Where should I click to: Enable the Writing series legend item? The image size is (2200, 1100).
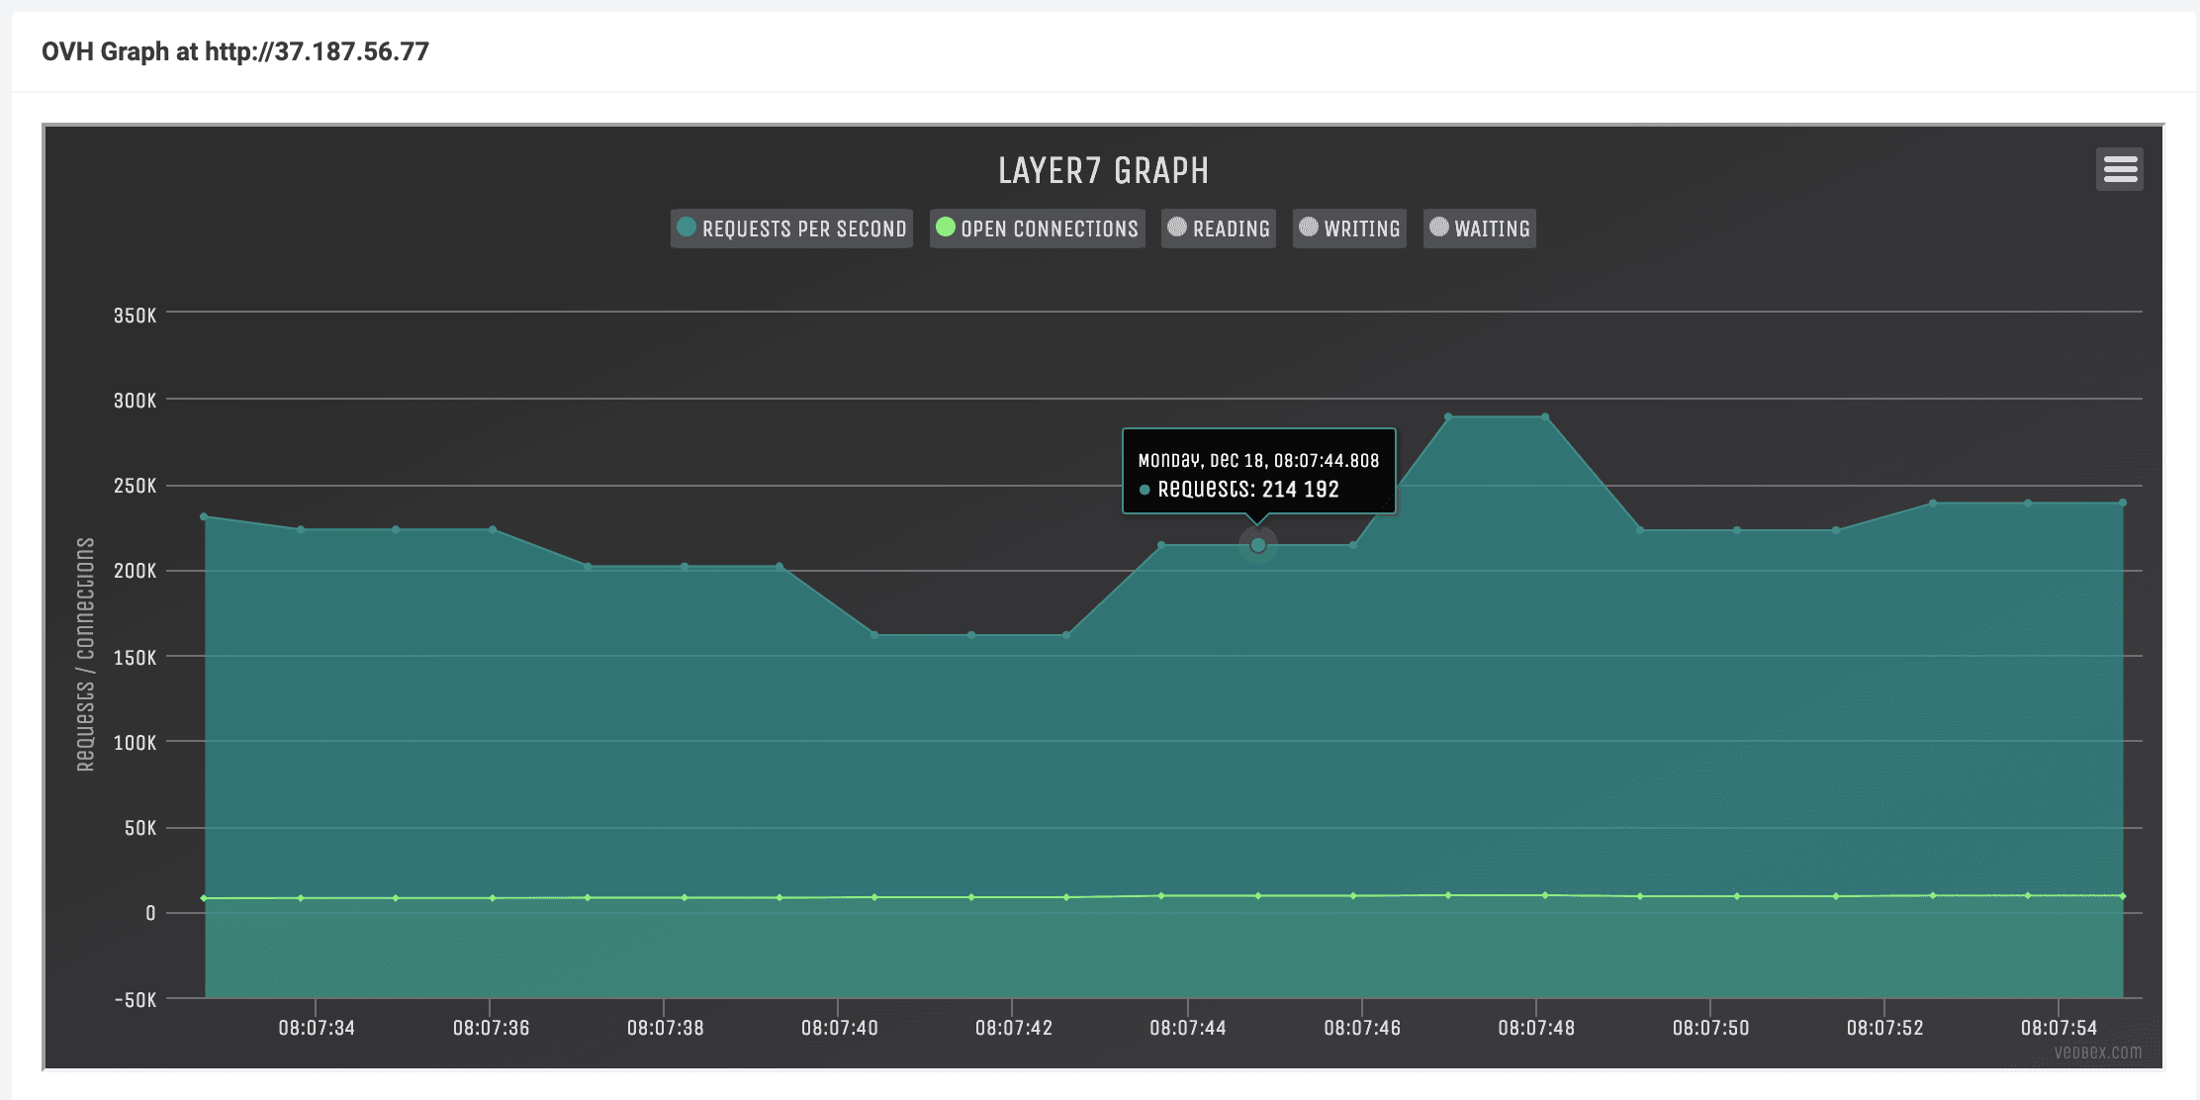click(x=1361, y=229)
